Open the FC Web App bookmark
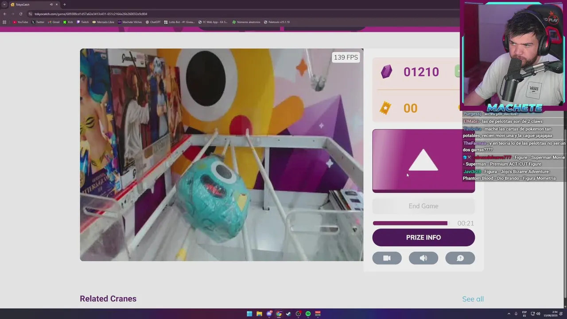567x319 pixels. [213, 22]
